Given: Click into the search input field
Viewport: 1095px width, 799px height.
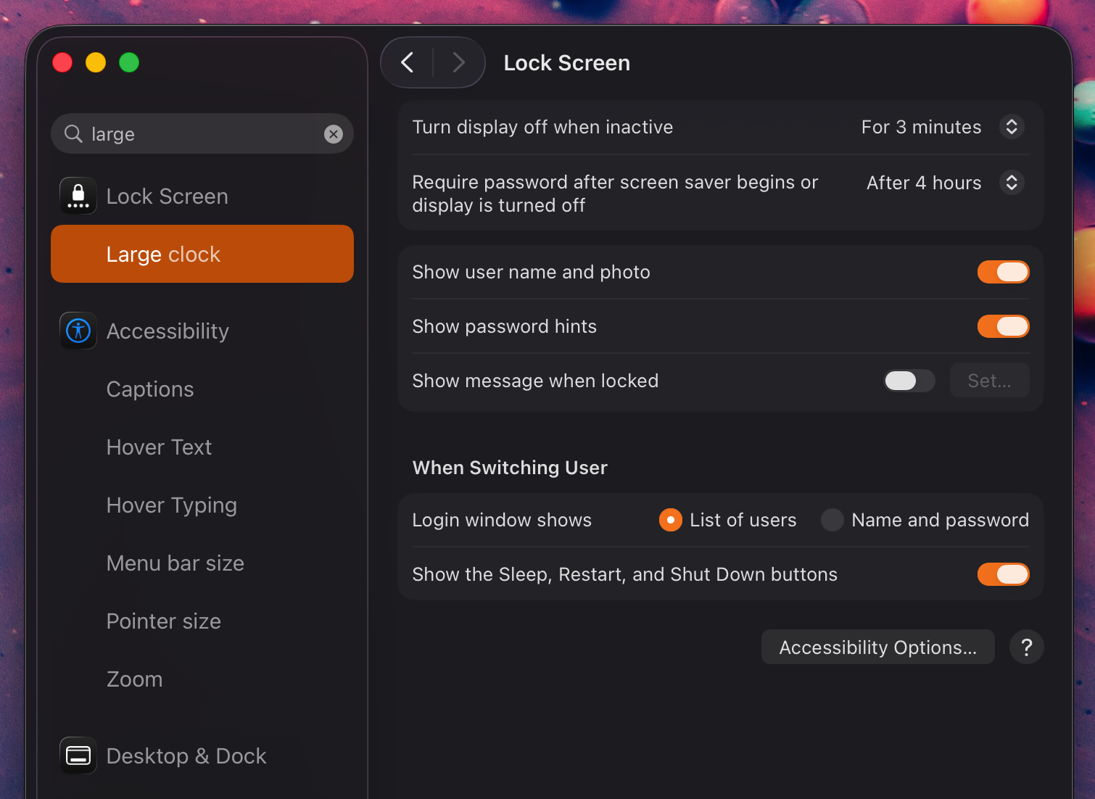Looking at the screenshot, I should pyautogui.click(x=203, y=134).
